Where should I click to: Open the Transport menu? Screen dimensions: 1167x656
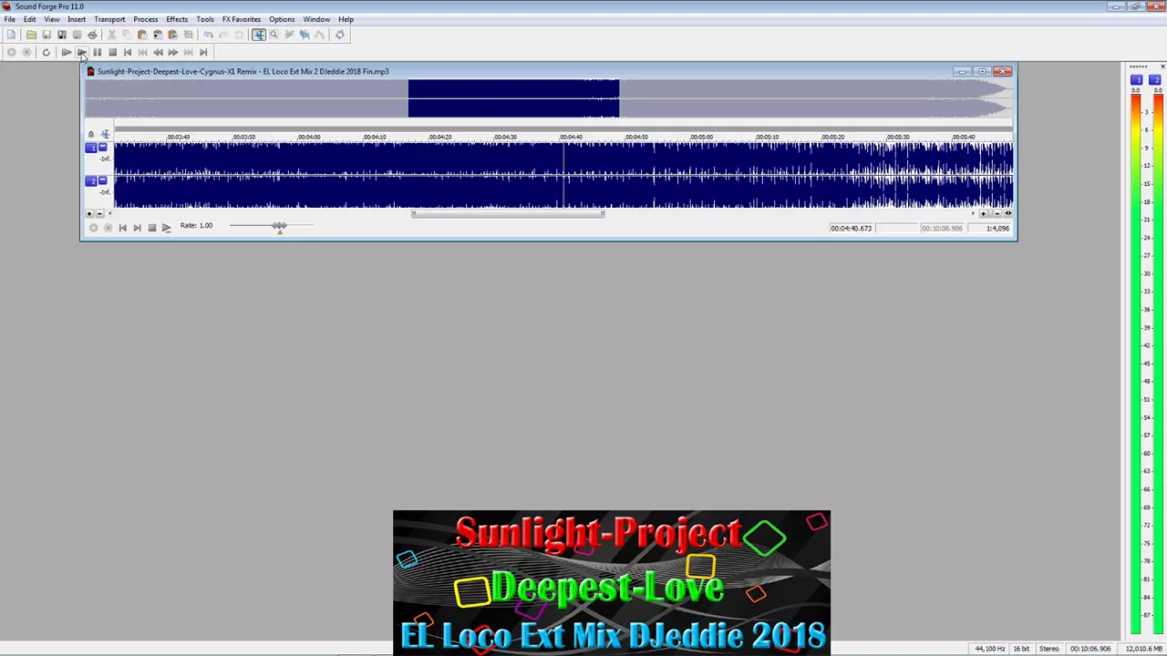(109, 19)
